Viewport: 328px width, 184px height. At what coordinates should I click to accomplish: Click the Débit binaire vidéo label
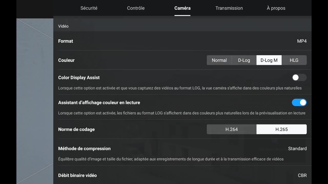tap(77, 175)
